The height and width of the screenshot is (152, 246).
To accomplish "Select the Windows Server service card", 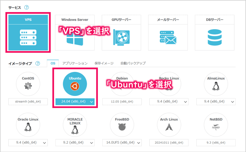I will pyautogui.click(x=75, y=33).
